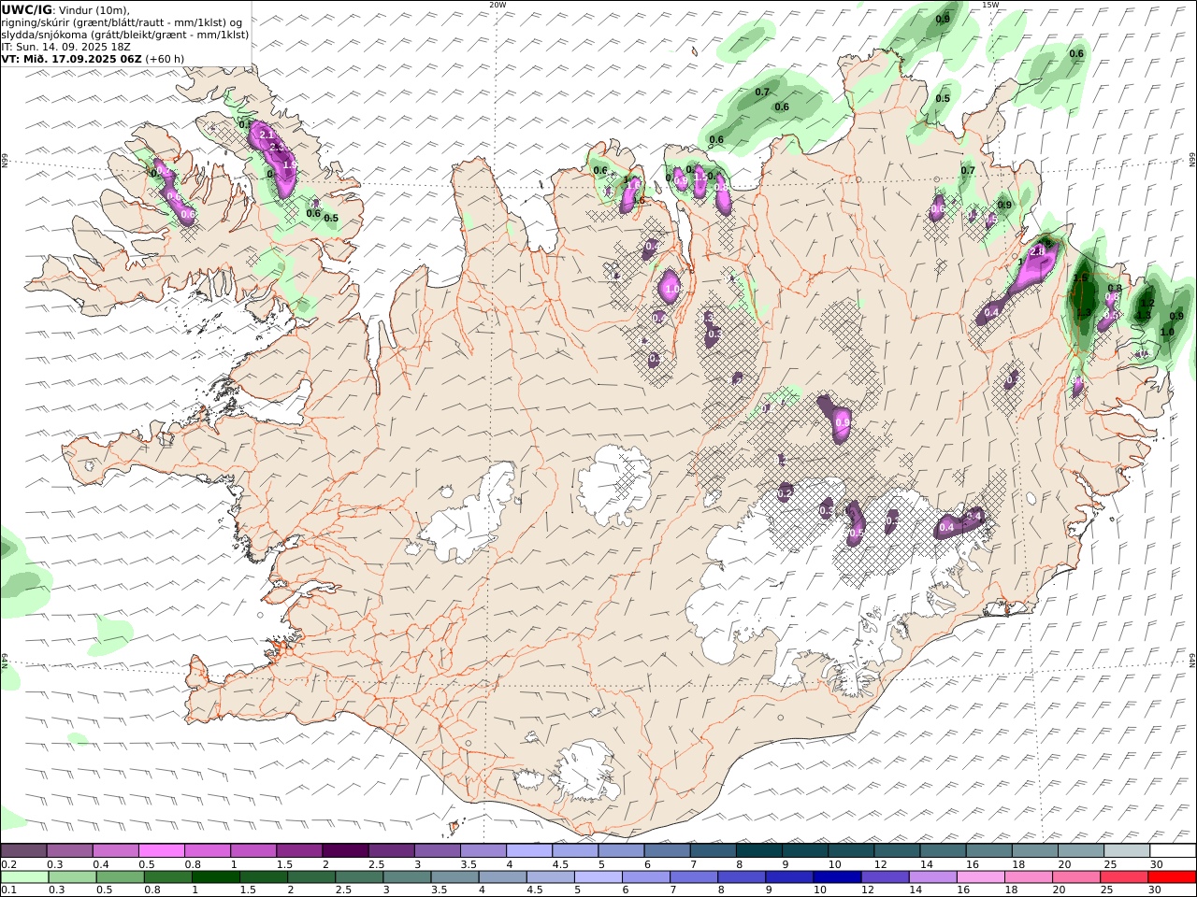Select top-row legend swatch between 18 and 20
The width and height of the screenshot is (1197, 897).
pyautogui.click(x=1035, y=850)
